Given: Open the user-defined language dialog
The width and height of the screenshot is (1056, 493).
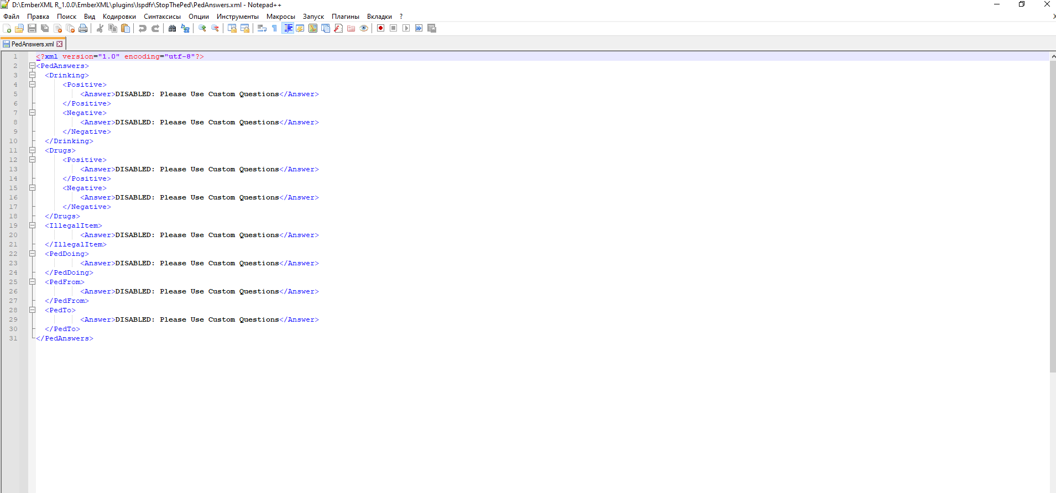Looking at the screenshot, I should [300, 28].
